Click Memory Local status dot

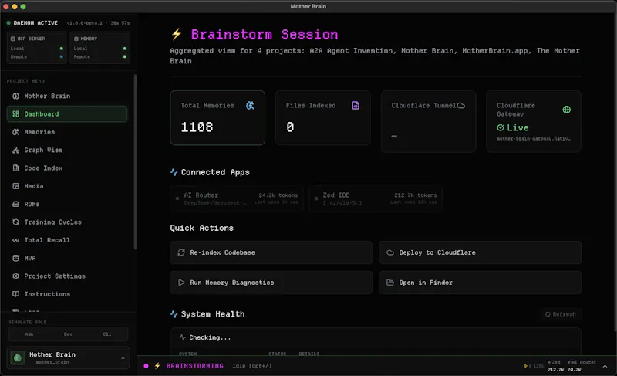125,49
